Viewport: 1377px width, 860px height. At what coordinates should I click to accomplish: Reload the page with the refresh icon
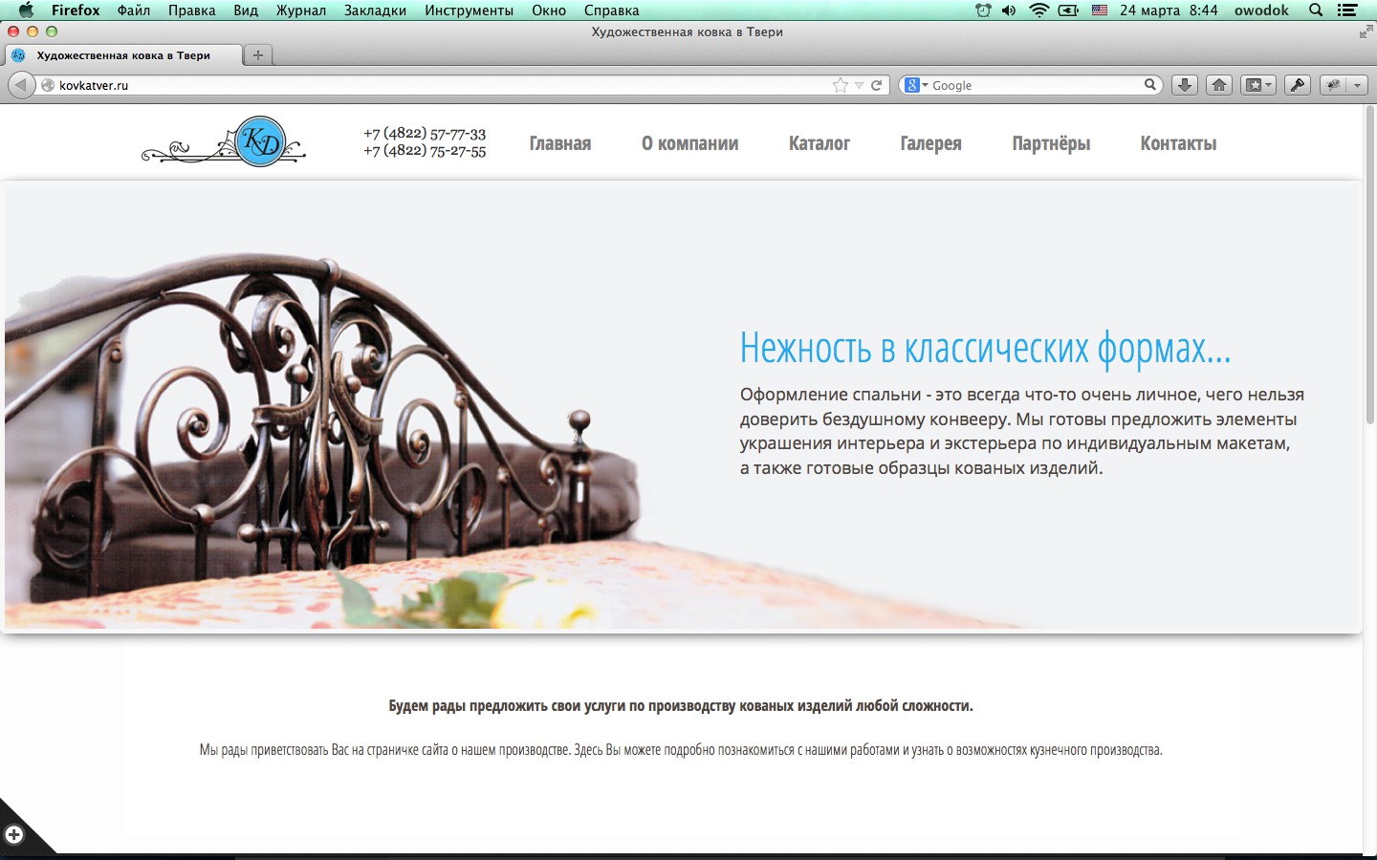coord(876,85)
